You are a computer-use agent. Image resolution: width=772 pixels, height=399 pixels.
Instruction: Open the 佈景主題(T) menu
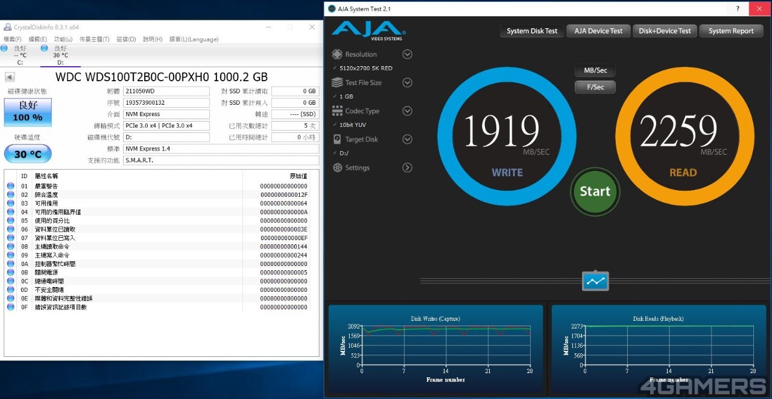pos(94,39)
